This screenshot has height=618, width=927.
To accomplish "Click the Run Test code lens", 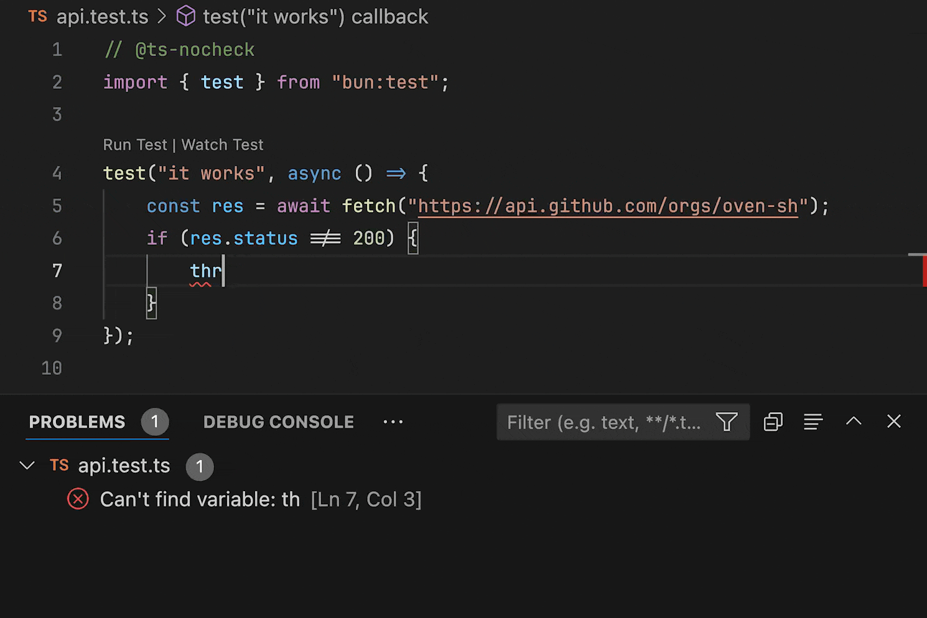I will tap(134, 145).
